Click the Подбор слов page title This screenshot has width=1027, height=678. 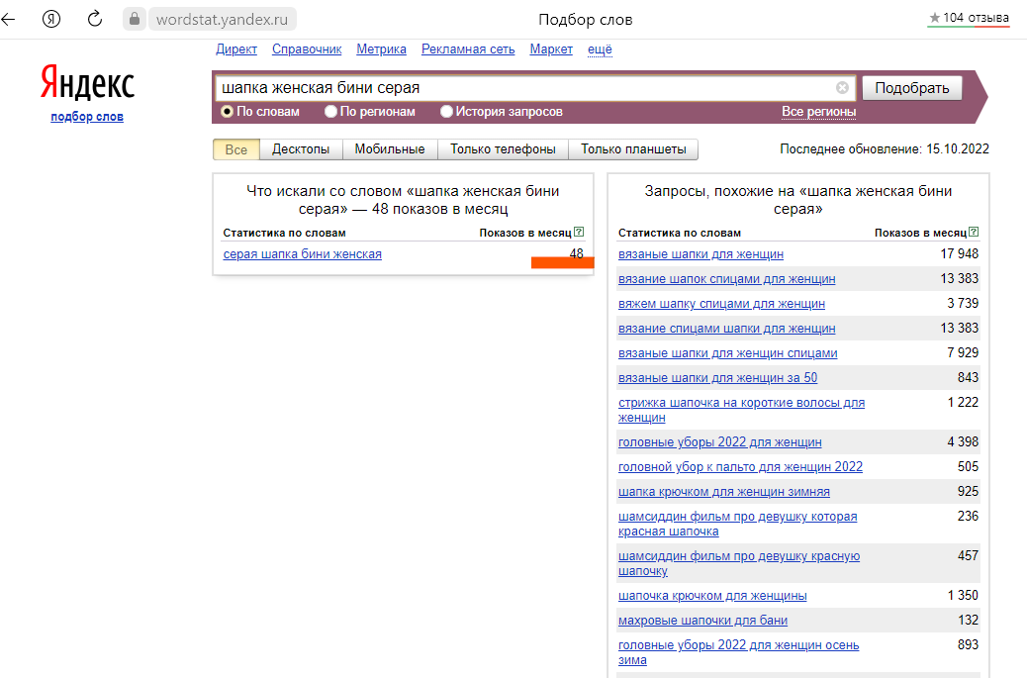tap(586, 20)
